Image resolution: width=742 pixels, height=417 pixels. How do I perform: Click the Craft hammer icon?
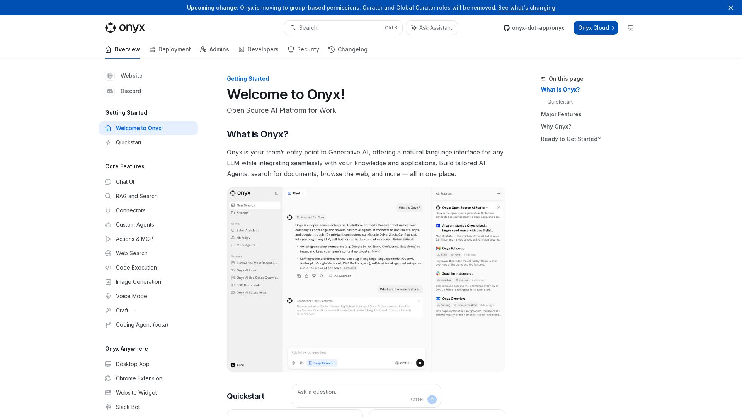coord(108,310)
